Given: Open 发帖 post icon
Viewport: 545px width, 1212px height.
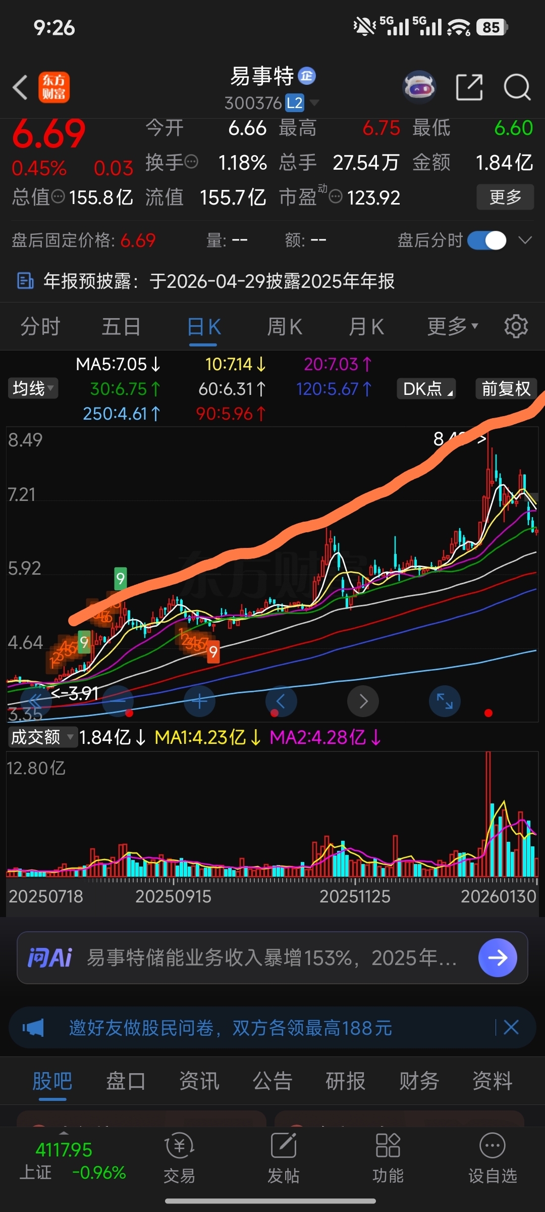Looking at the screenshot, I should pyautogui.click(x=283, y=1158).
